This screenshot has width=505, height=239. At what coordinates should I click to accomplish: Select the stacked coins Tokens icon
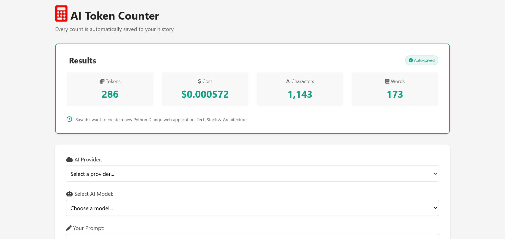[102, 81]
